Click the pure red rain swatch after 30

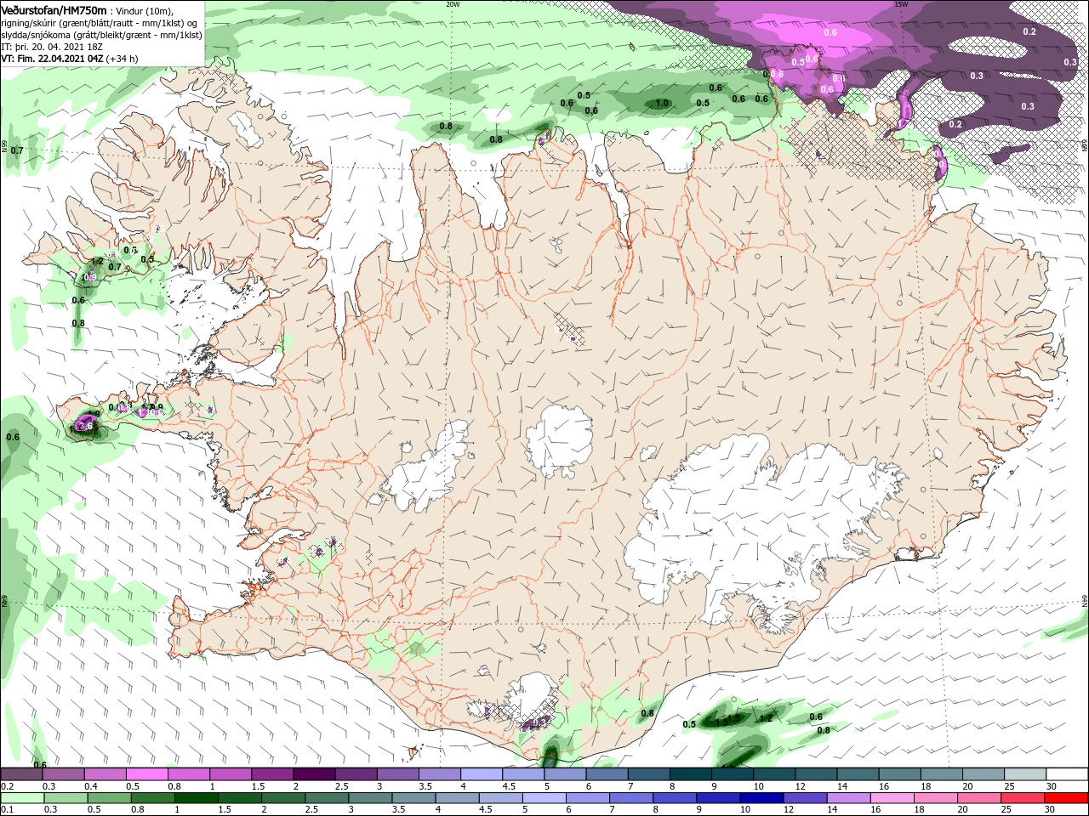(x=1067, y=798)
